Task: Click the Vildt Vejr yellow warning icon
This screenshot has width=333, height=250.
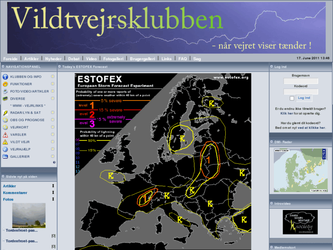Action: [x=5, y=142]
